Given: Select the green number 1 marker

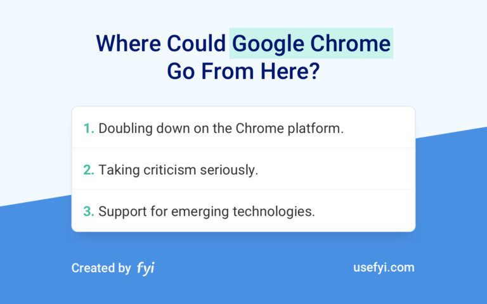Looking at the screenshot, I should pyautogui.click(x=88, y=128).
